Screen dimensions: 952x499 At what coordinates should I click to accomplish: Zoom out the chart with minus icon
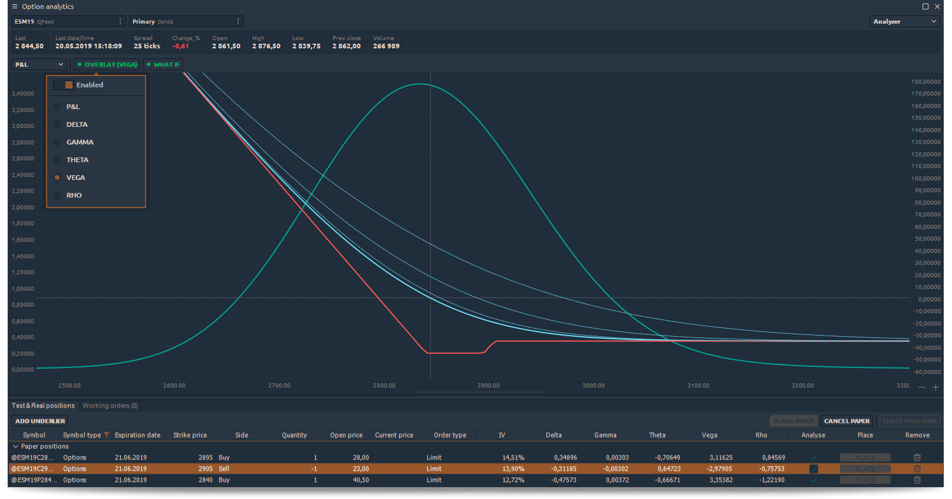pyautogui.click(x=922, y=387)
